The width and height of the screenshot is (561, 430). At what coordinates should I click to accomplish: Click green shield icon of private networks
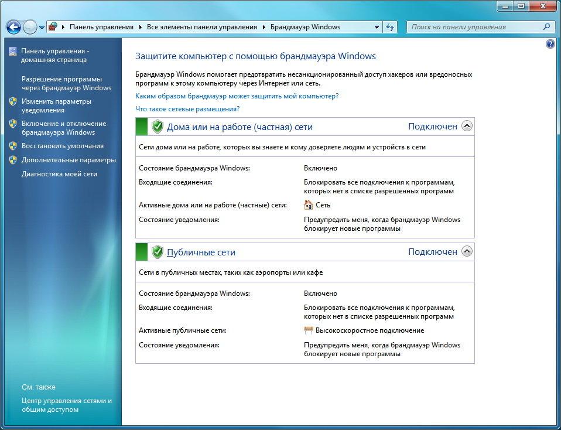coord(157,127)
